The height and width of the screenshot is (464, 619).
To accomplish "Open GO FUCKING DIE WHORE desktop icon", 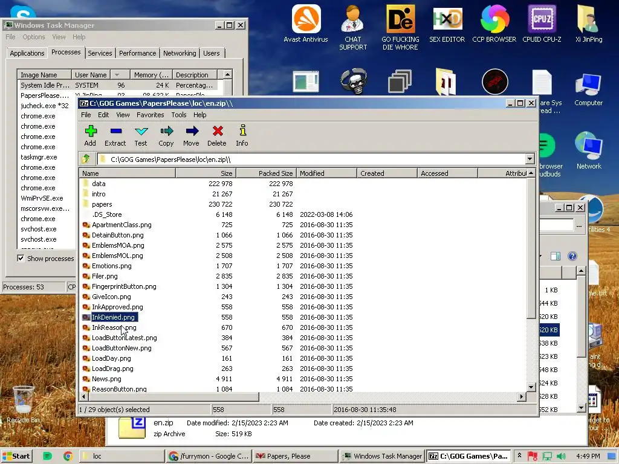I will pyautogui.click(x=400, y=28).
